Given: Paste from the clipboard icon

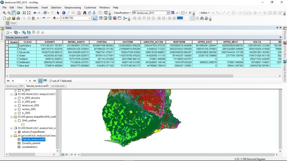Looking at the screenshot, I should click(33, 18).
